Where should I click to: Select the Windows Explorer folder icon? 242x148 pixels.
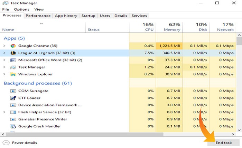tap(13, 74)
